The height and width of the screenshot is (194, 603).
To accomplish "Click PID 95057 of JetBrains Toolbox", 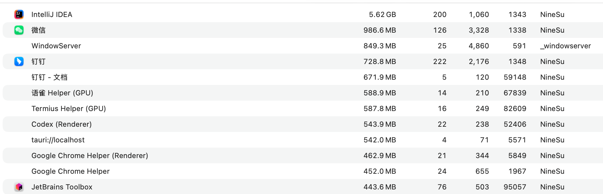I will tap(515, 187).
